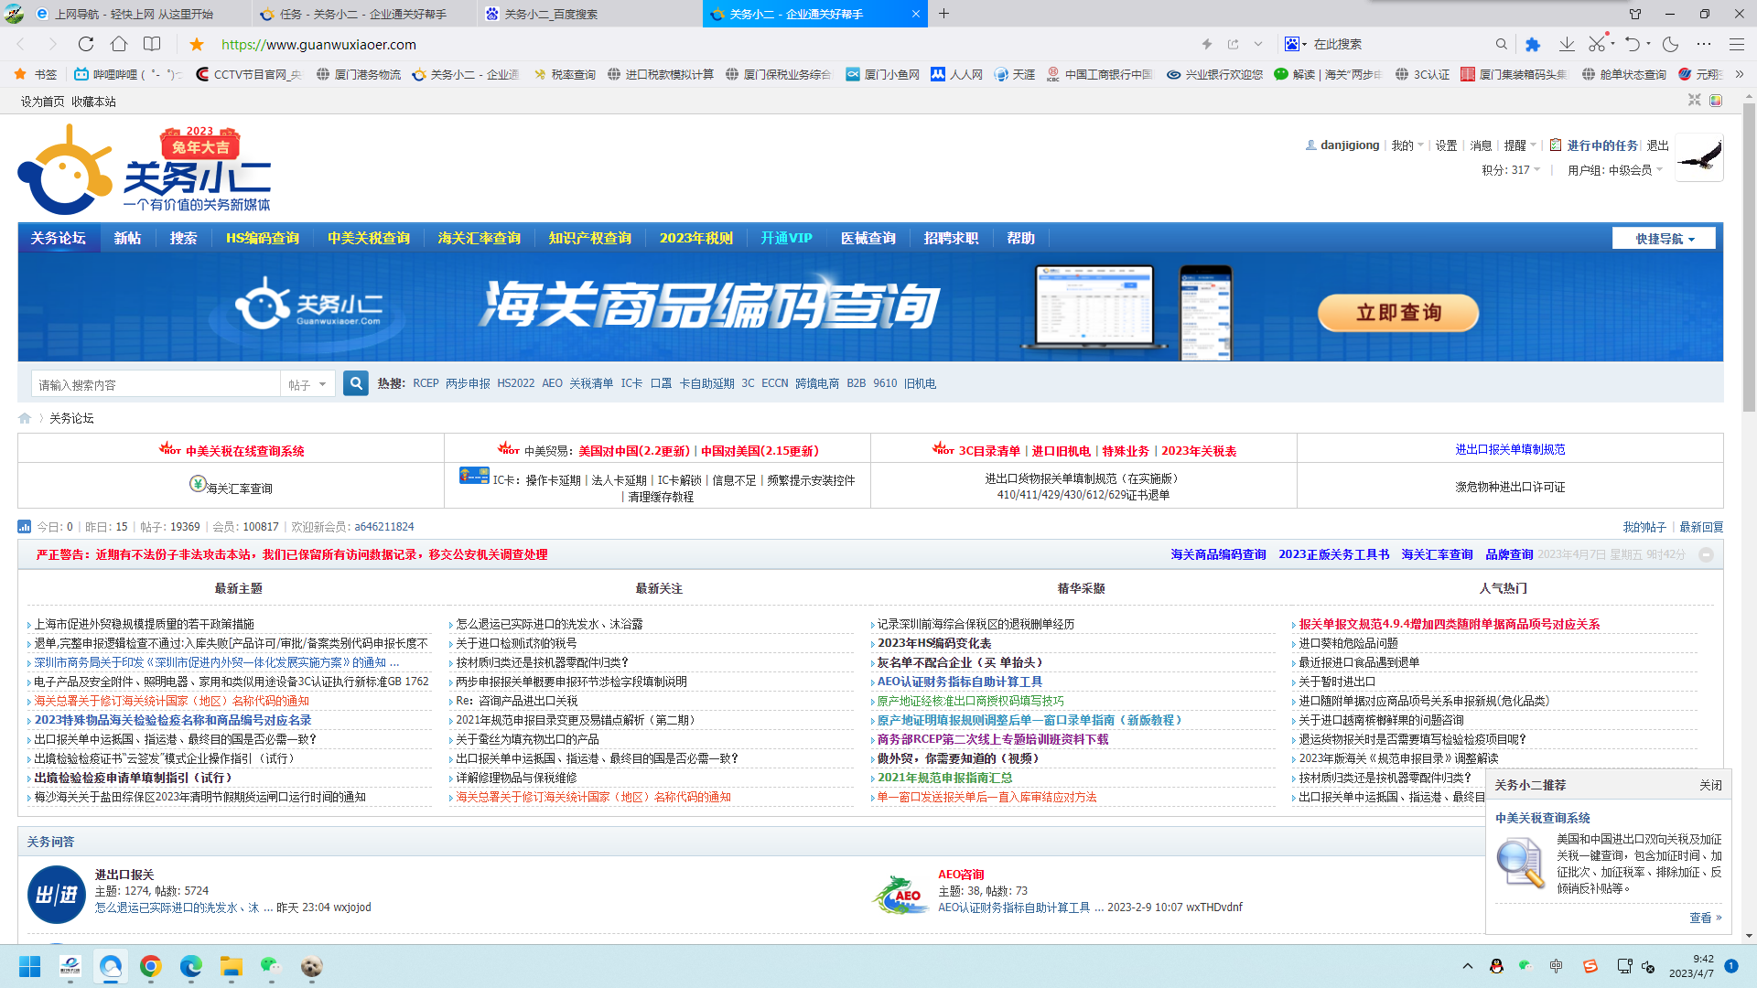The height and width of the screenshot is (988, 1757).
Task: Click the undo closed tab icon
Action: pos(1633,44)
